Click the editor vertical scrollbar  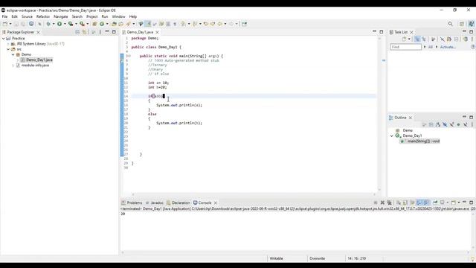[x=379, y=114]
